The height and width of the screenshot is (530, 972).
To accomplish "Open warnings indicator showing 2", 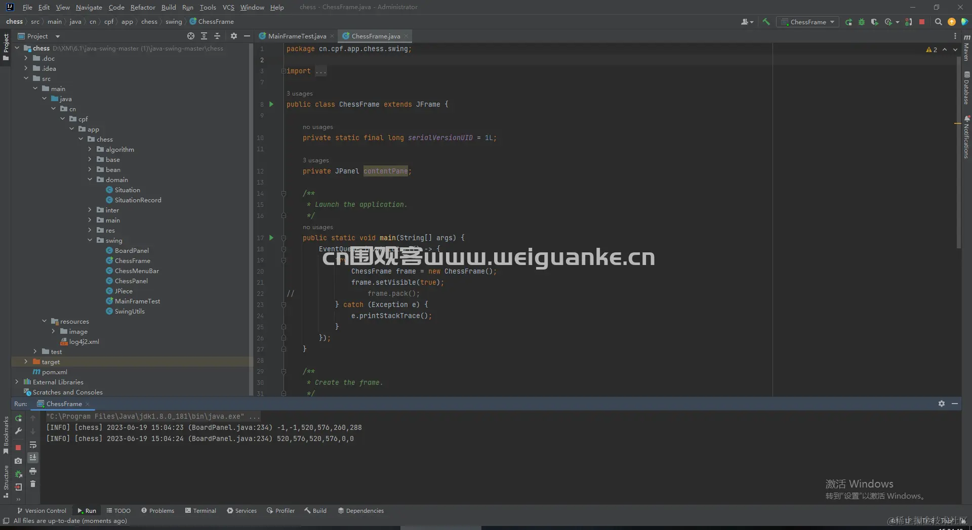I will point(931,50).
